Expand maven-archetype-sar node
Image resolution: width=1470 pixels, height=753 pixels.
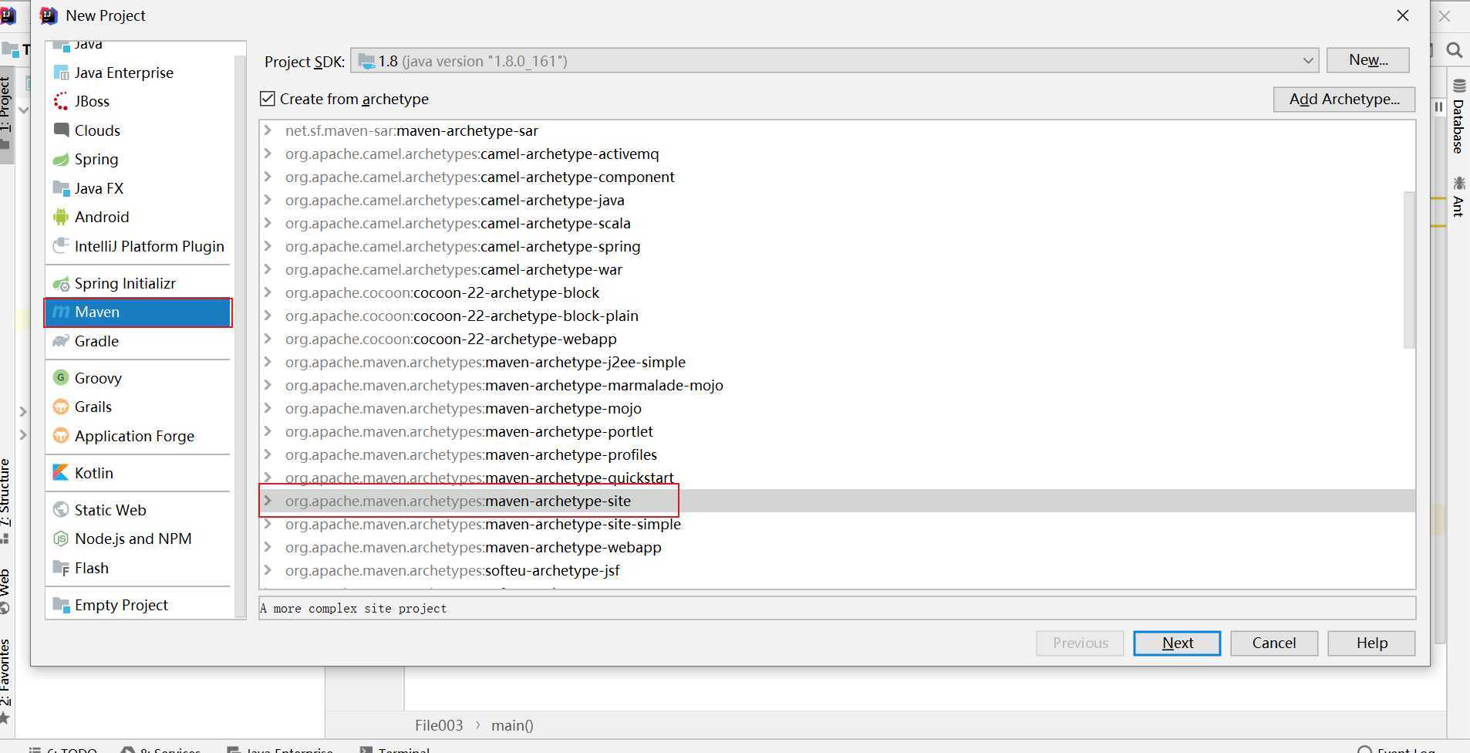pyautogui.click(x=268, y=130)
